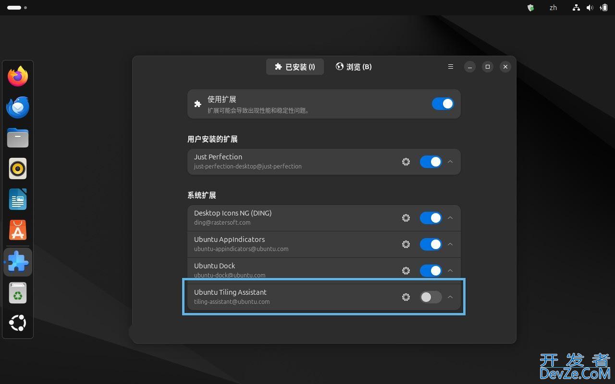Maximize the Extensions window
This screenshot has height=384, width=615.
488,67
